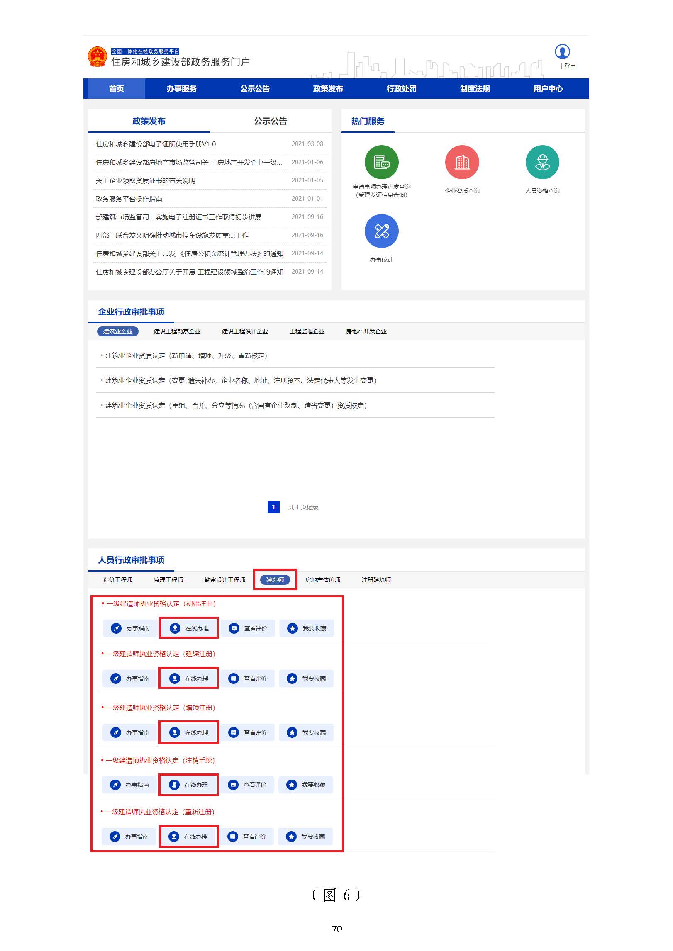Open the red 企业资质查询 building icon
The image size is (673, 951).
pos(461,162)
